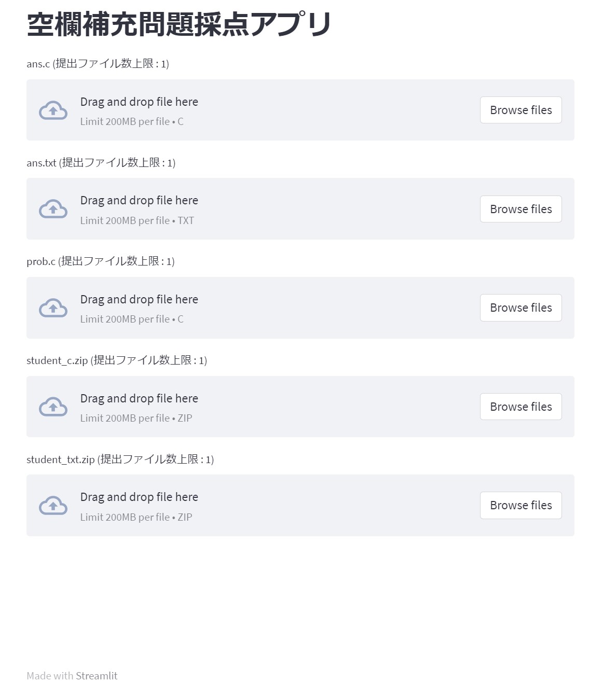Click the page title 空欄補充問題採点アプリ
The height and width of the screenshot is (683, 589).
click(x=179, y=24)
